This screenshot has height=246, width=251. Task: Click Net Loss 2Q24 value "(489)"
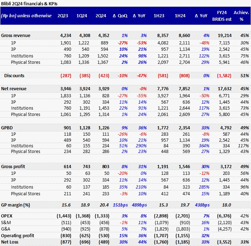pos(104,242)
